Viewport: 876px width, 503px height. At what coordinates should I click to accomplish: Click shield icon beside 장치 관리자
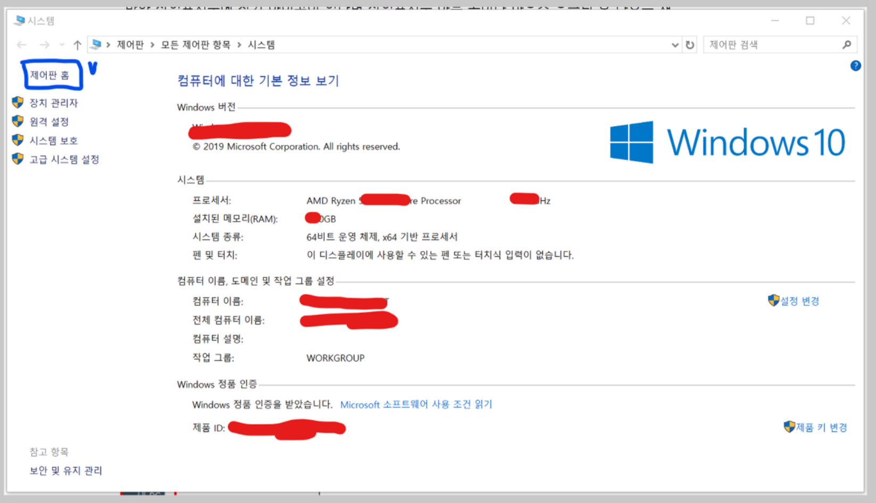[18, 102]
